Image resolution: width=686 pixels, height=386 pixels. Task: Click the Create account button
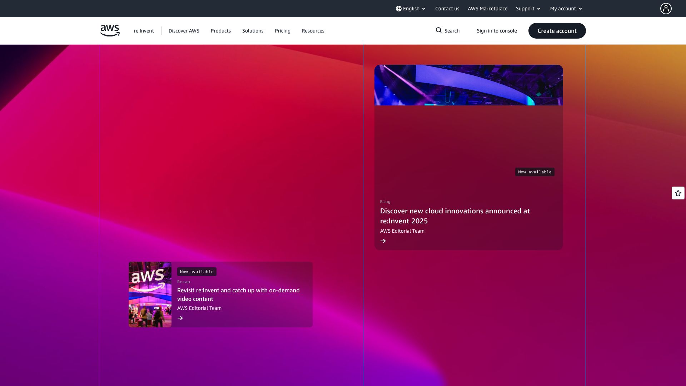pyautogui.click(x=557, y=31)
